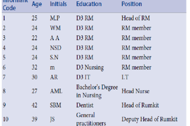Click the 'S.N' initials cell
Image resolution: width=190 pixels, height=126 pixels.
[x=54, y=57]
